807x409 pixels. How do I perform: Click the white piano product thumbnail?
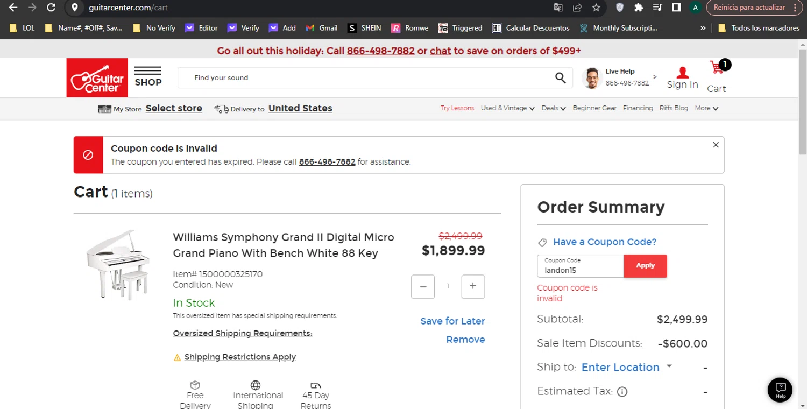tap(118, 265)
